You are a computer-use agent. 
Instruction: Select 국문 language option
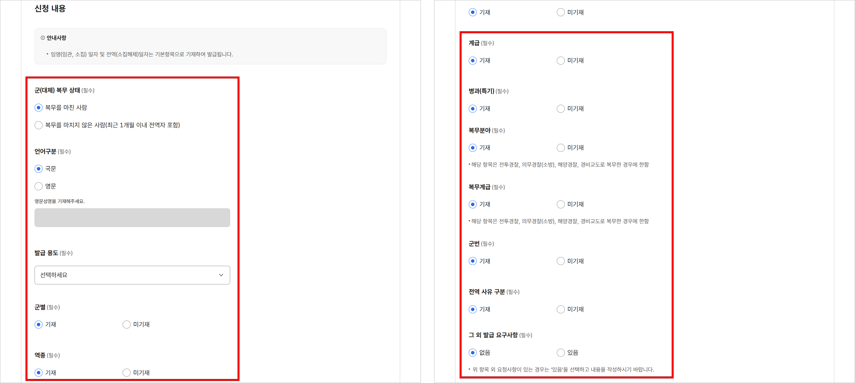click(38, 169)
